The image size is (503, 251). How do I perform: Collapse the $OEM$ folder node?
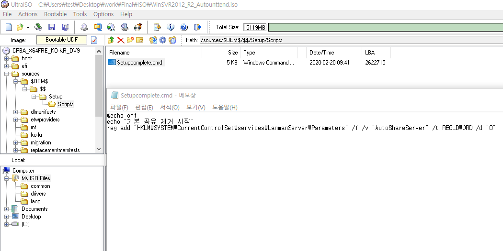(15, 82)
